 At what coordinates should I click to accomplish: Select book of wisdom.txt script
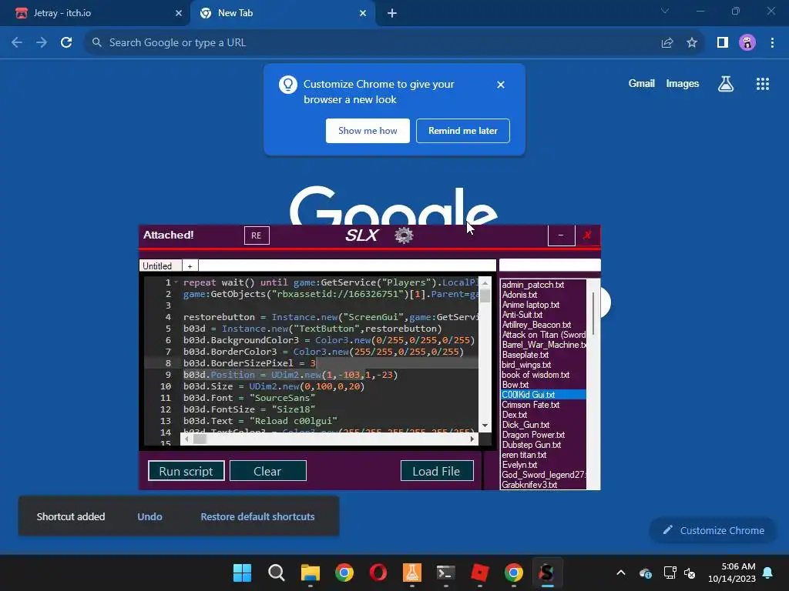536,375
